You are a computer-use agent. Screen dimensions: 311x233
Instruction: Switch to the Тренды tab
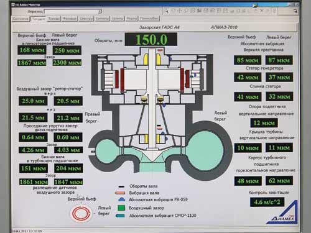point(54,19)
